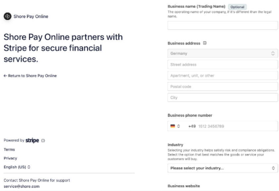Click the Optional badge by Business name
Image resolution: width=279 pixels, height=191 pixels.
coord(237,7)
